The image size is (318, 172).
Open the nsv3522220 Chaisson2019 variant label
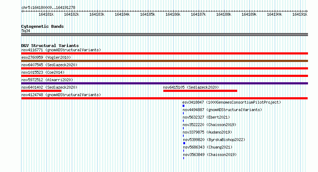tap(209, 125)
